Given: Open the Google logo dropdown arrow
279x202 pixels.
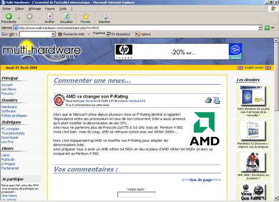Looking at the screenshot, I should (17, 34).
